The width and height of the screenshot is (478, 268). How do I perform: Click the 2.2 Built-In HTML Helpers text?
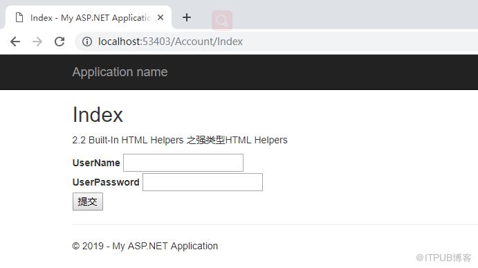click(180, 140)
